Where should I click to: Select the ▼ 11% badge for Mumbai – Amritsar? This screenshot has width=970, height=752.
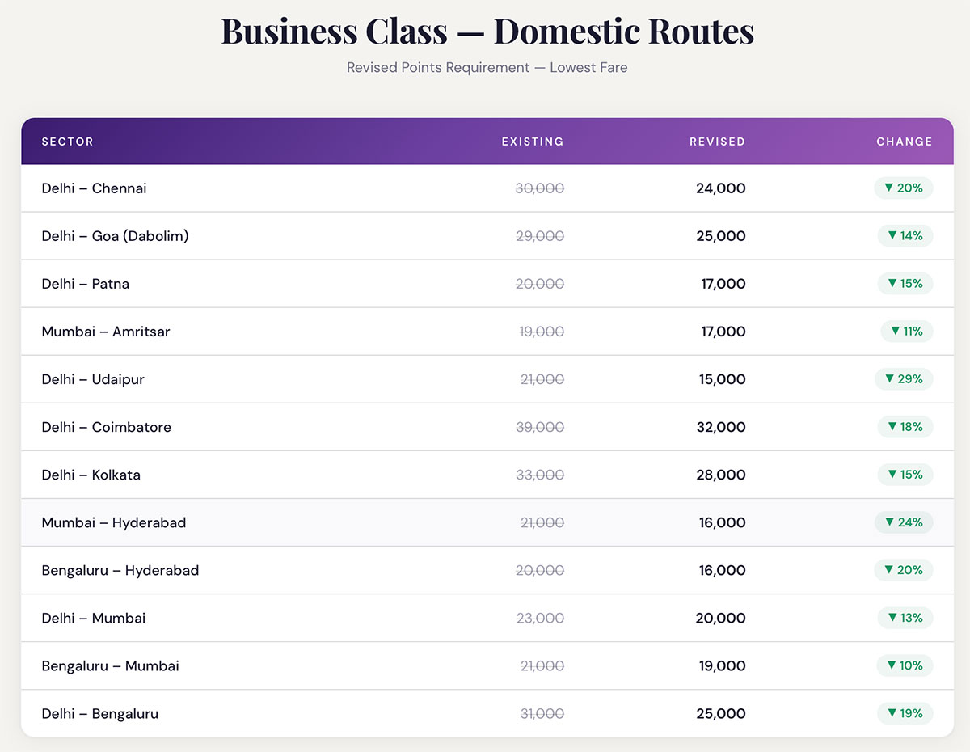905,332
